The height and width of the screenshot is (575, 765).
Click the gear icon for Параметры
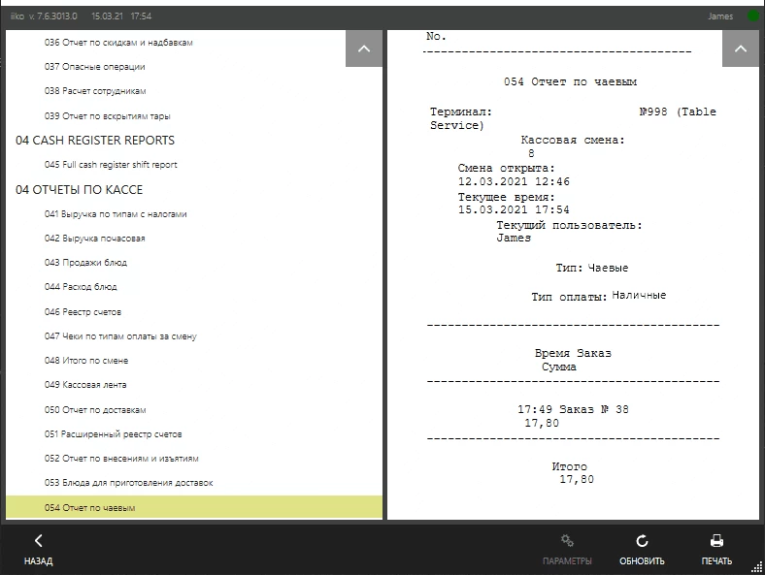pos(567,541)
